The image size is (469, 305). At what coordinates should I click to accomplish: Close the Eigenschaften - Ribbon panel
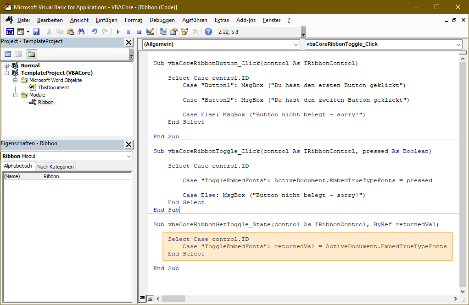coord(128,144)
